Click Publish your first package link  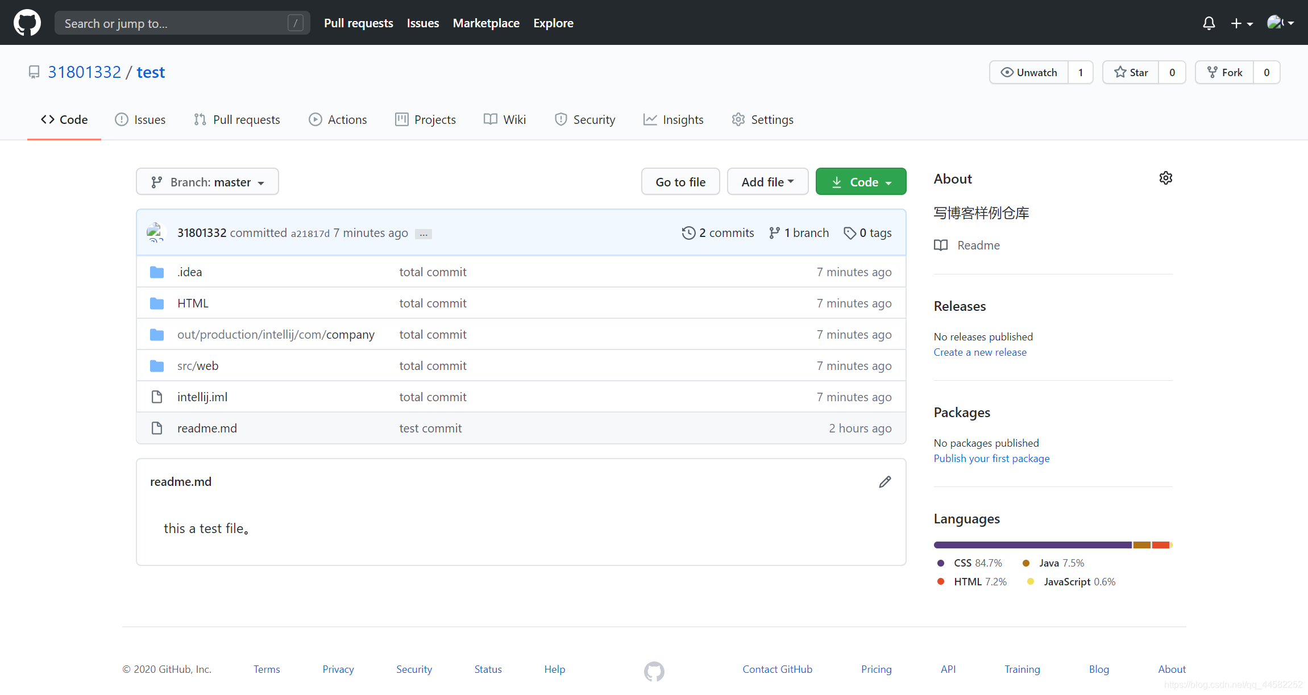[x=991, y=459]
